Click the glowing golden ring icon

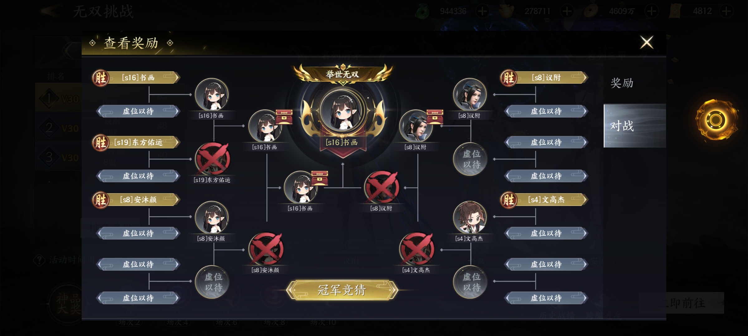[x=716, y=120]
